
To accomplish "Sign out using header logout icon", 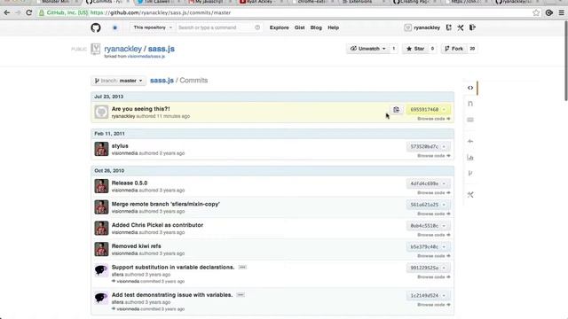I will coord(472,27).
